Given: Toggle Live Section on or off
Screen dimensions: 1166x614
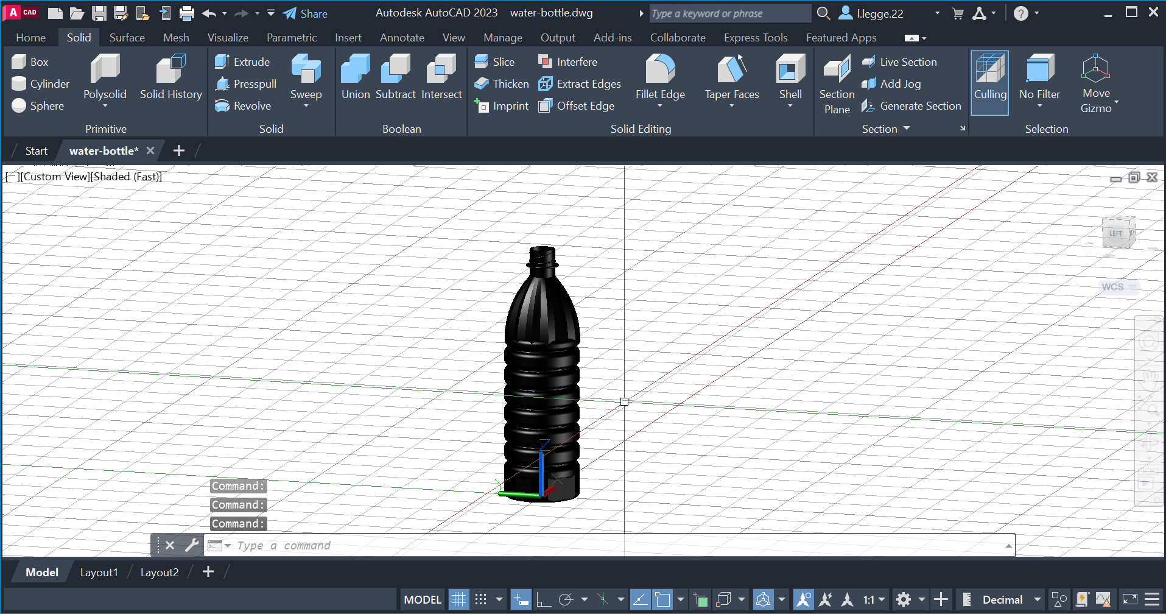Looking at the screenshot, I should (899, 62).
